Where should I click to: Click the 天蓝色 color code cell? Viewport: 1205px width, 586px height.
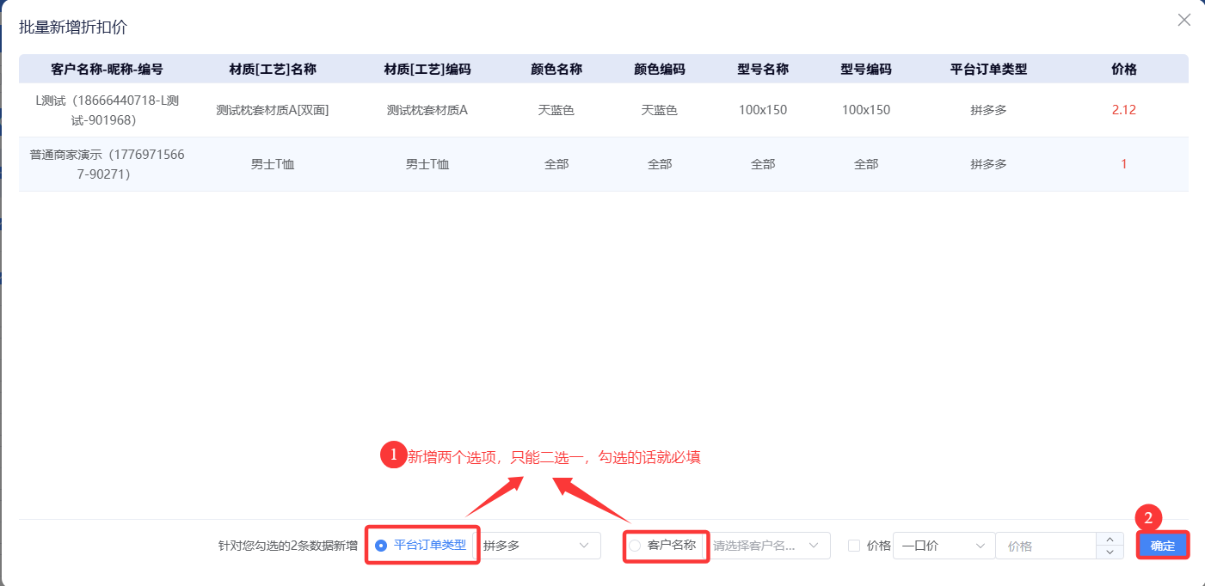(660, 110)
